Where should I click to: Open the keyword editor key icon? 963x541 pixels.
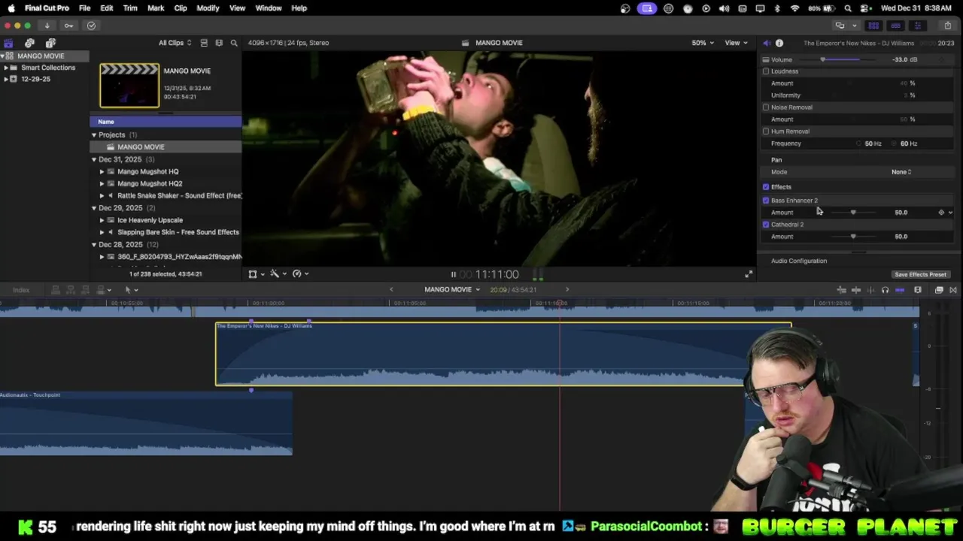(68, 26)
